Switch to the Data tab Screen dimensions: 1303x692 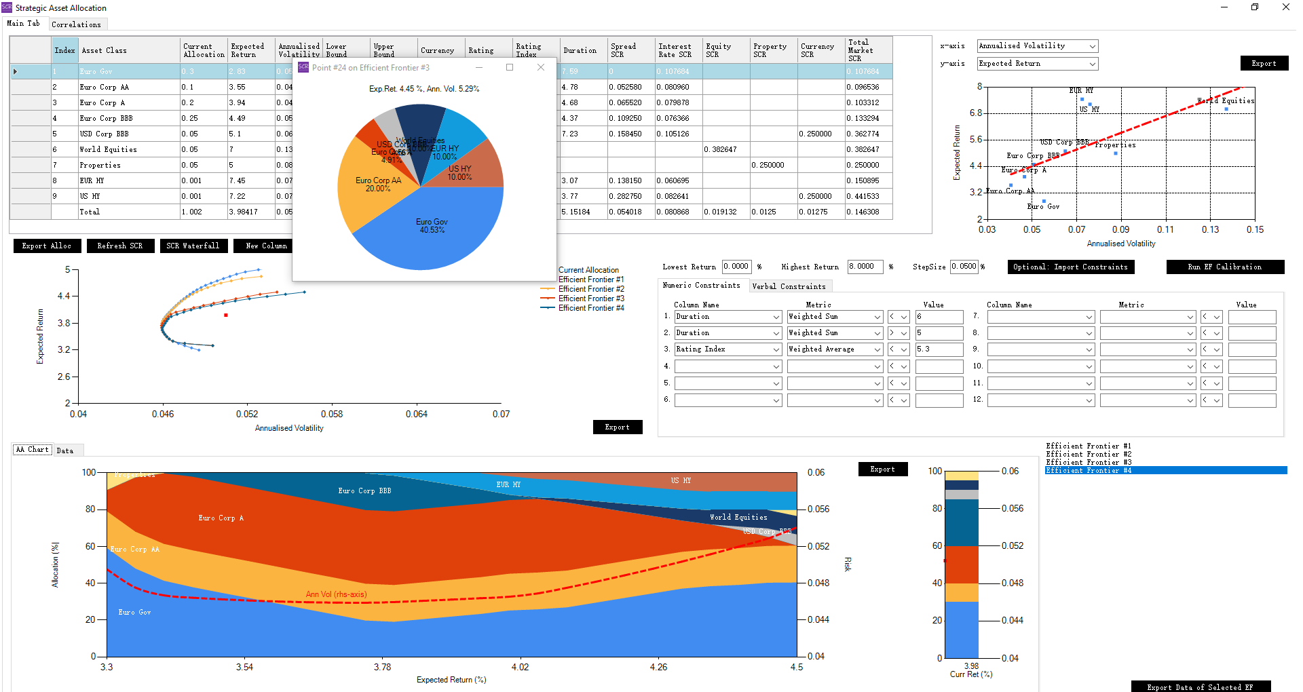tap(65, 450)
